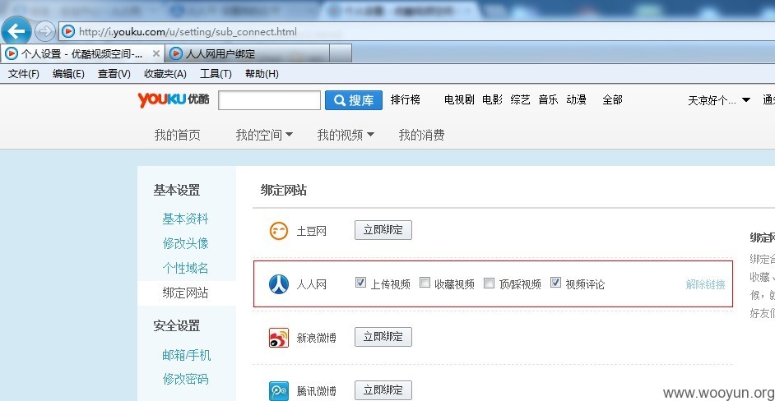Screen dimensions: 775x401
Task: Click the Youku logo
Action: [x=174, y=99]
